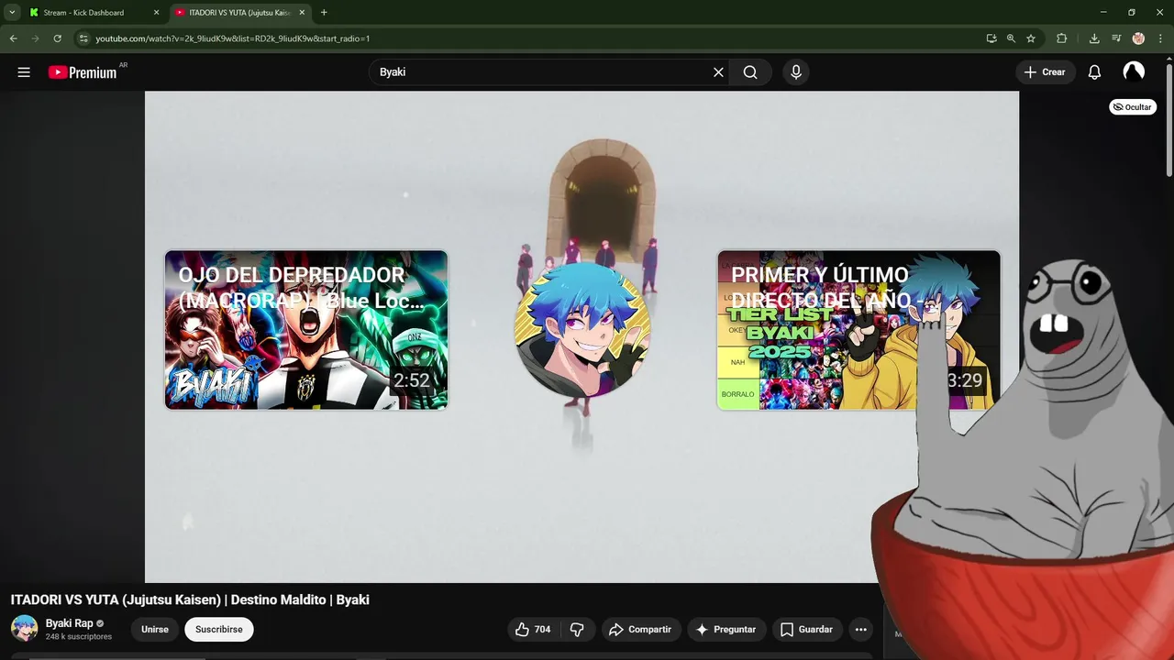Open Byaki Rap channel avatar below video
1174x660 pixels.
pyautogui.click(x=25, y=629)
